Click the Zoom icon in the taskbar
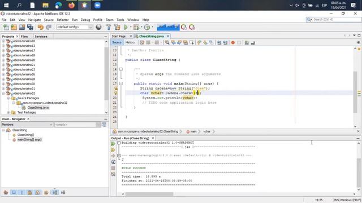This screenshot has width=362, height=203. (x=97, y=5)
